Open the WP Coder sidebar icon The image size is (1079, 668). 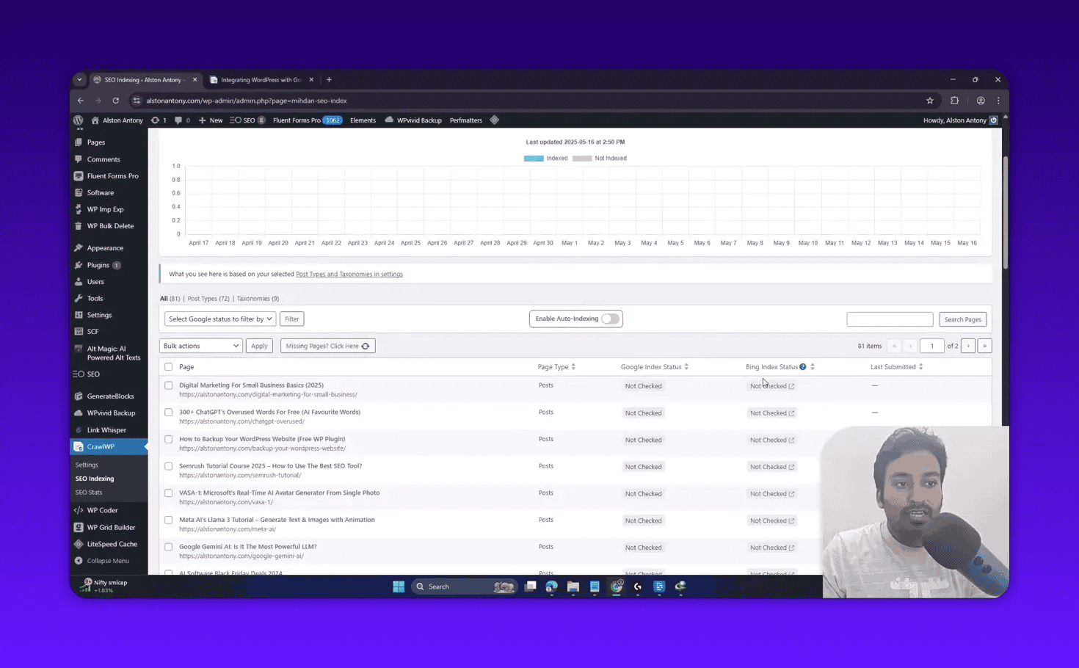79,510
